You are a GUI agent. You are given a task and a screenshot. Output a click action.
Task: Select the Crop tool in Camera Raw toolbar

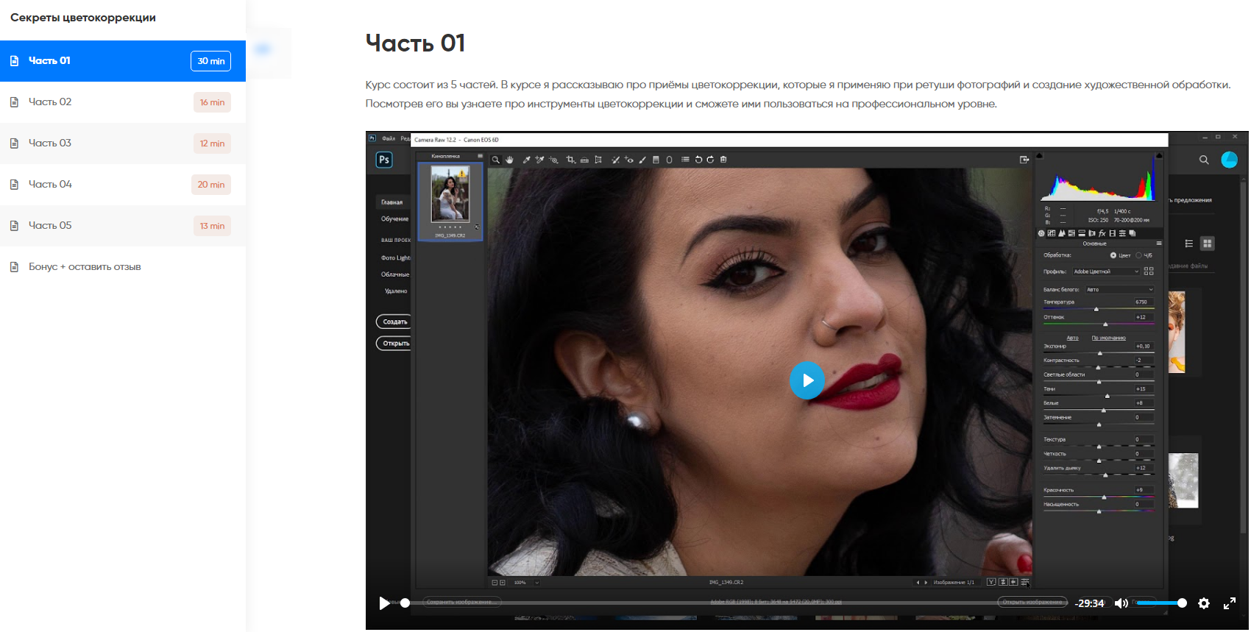(x=570, y=160)
